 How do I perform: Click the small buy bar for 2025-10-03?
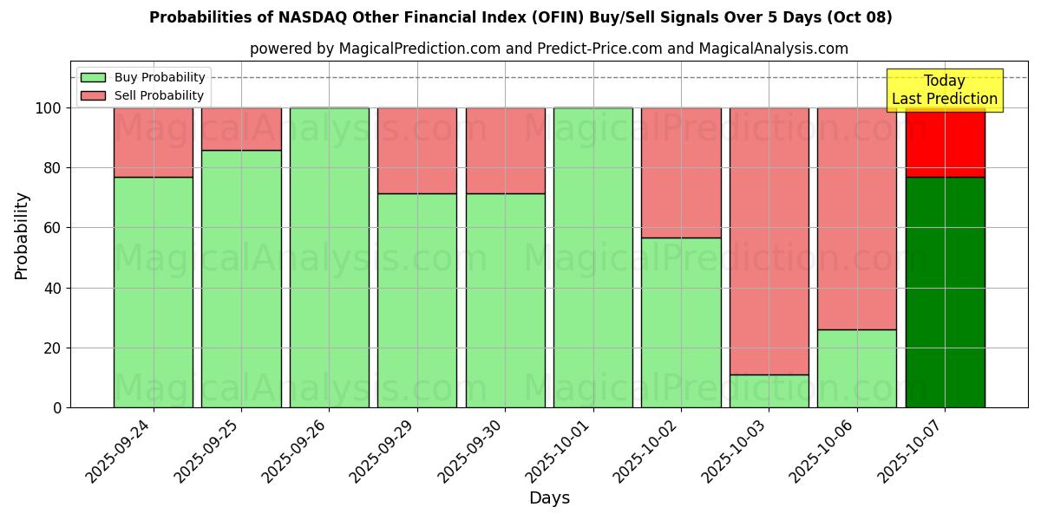(x=769, y=391)
